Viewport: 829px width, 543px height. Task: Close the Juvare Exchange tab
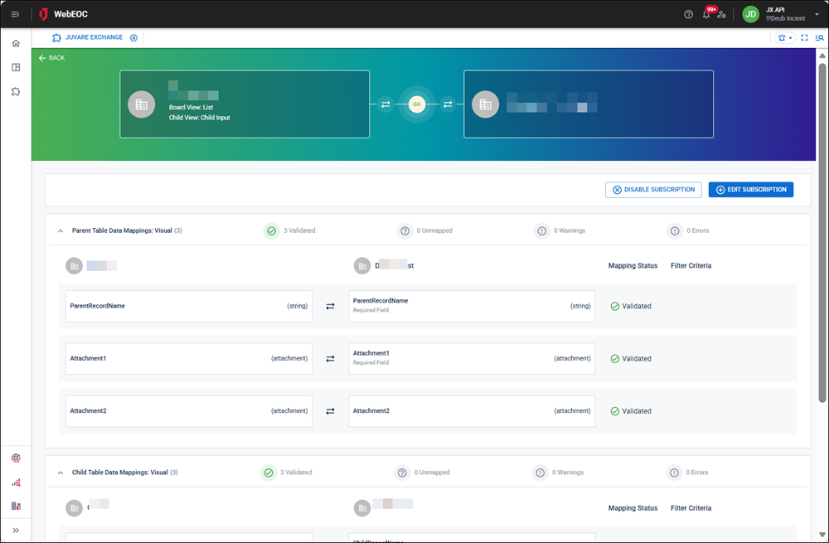click(x=133, y=37)
